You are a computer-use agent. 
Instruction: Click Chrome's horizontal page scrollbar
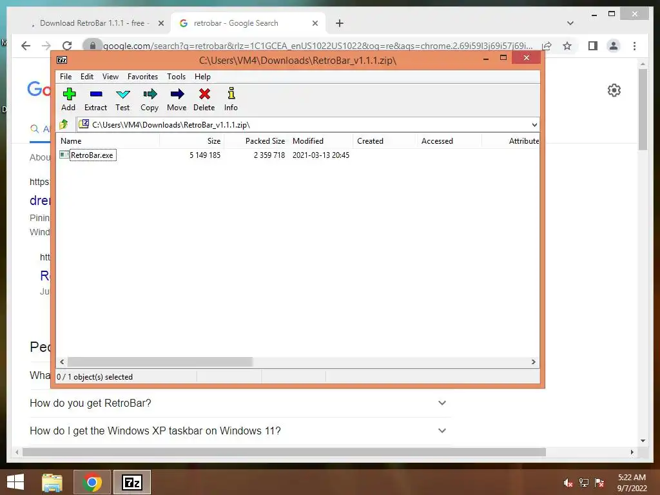(x=284, y=452)
